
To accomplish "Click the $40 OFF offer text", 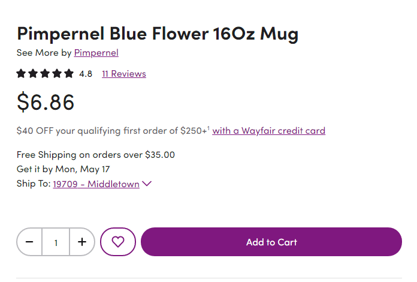I will 111,131.
